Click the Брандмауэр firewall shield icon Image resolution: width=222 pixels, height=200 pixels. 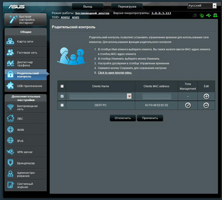[x=10, y=163]
